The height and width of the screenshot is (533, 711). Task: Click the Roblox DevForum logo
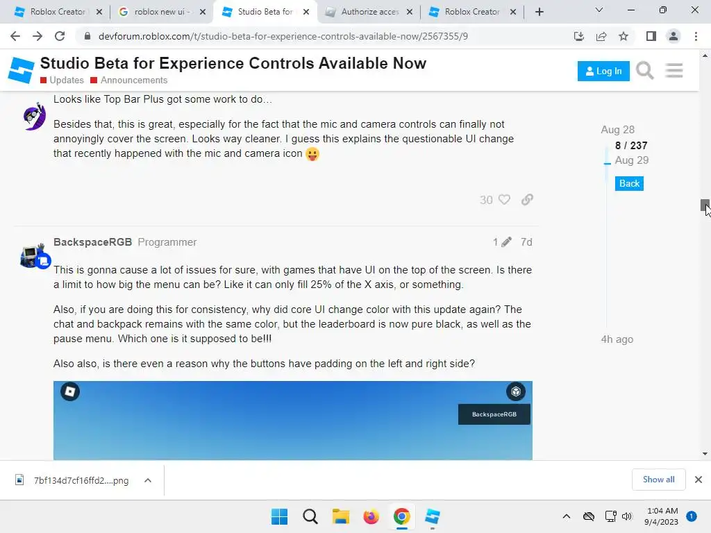pos(21,70)
